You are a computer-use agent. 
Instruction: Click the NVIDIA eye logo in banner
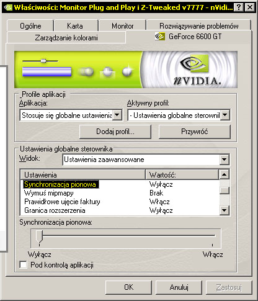pos(194,63)
